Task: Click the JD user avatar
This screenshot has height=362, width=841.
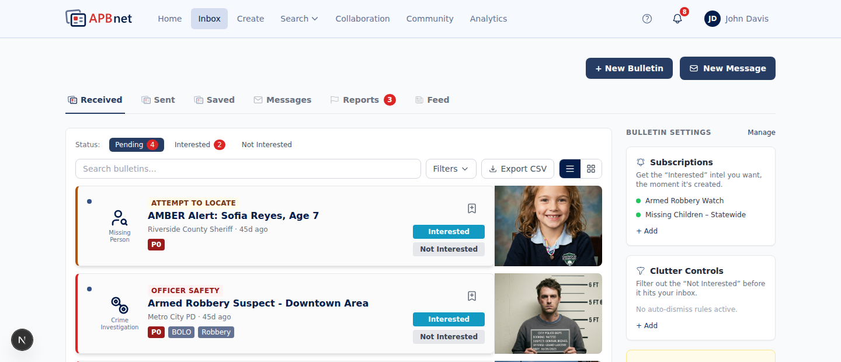Action: tap(713, 19)
